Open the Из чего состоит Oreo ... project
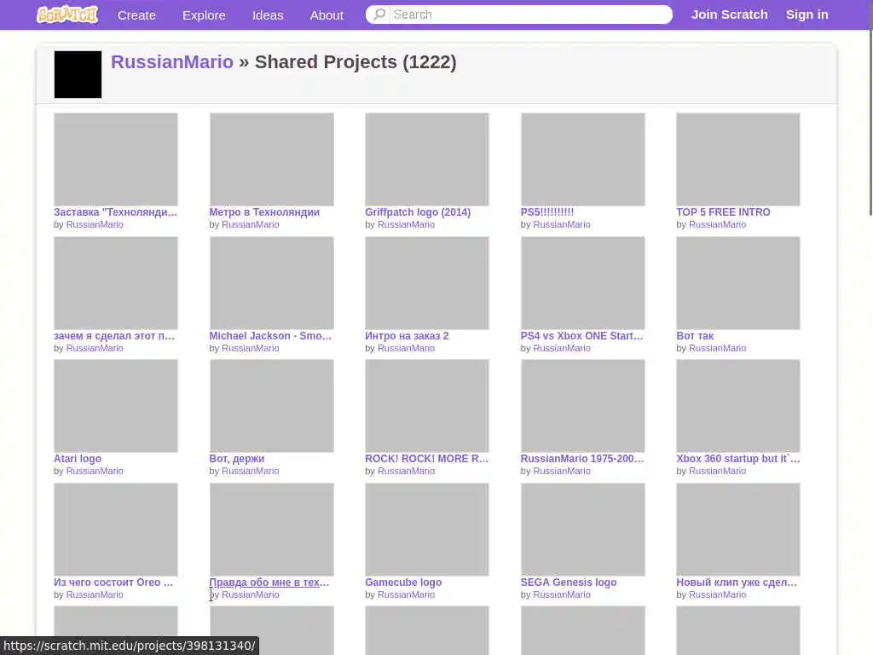The image size is (873, 655). click(113, 582)
